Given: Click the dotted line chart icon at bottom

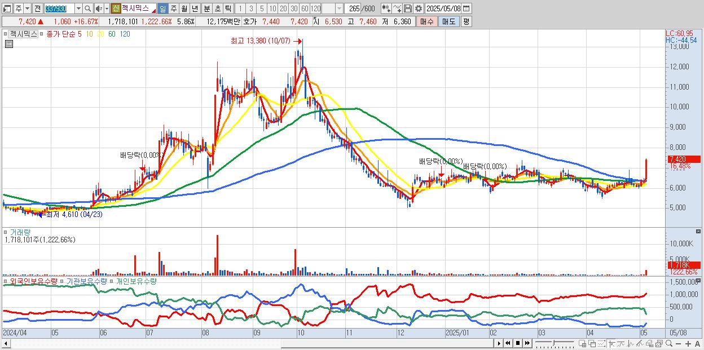Looking at the screenshot, I should coord(602,344).
